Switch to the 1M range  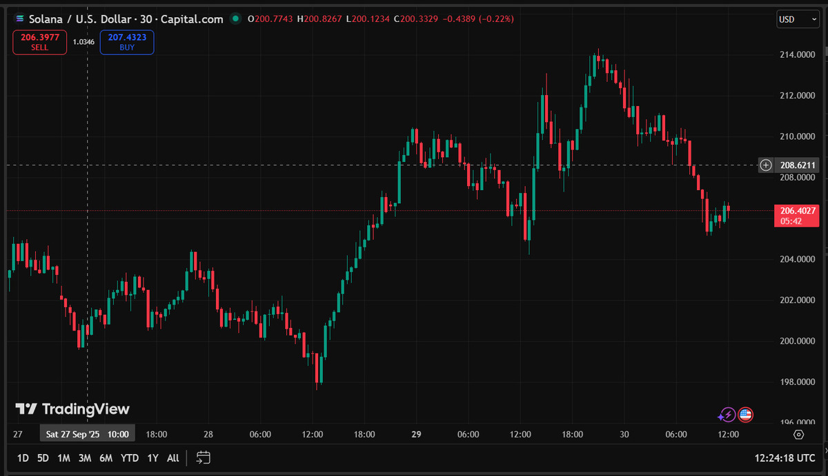click(63, 458)
